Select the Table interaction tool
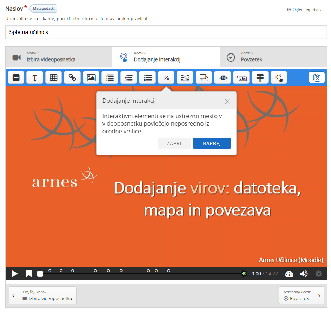The width and height of the screenshot is (331, 312). (x=53, y=78)
